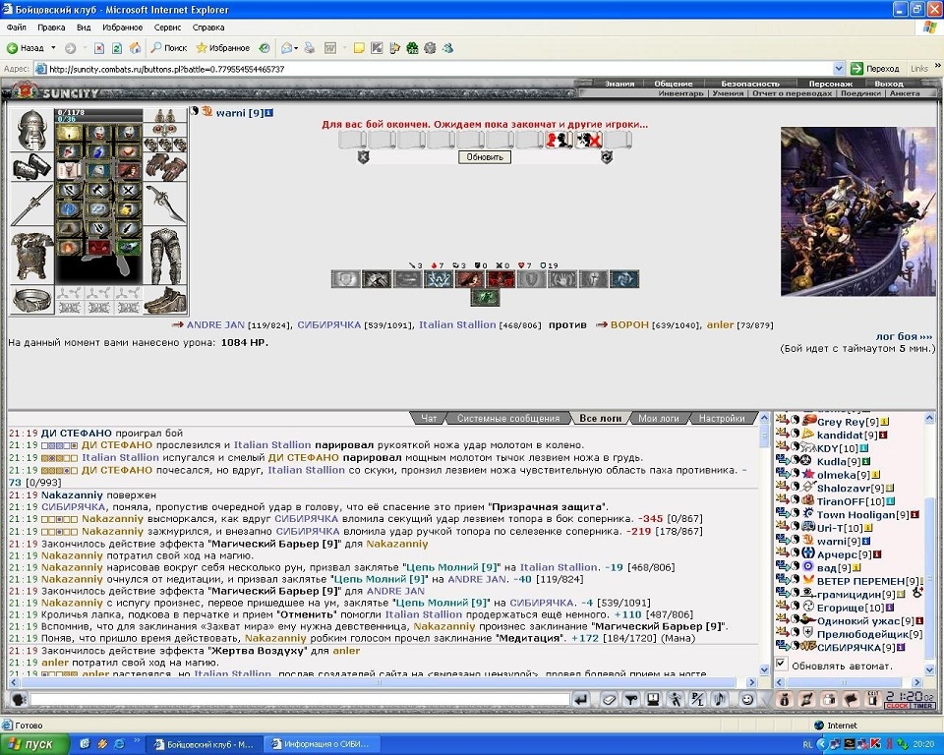Open the Back button history dropdown arrow
The image size is (944, 755).
point(53,48)
